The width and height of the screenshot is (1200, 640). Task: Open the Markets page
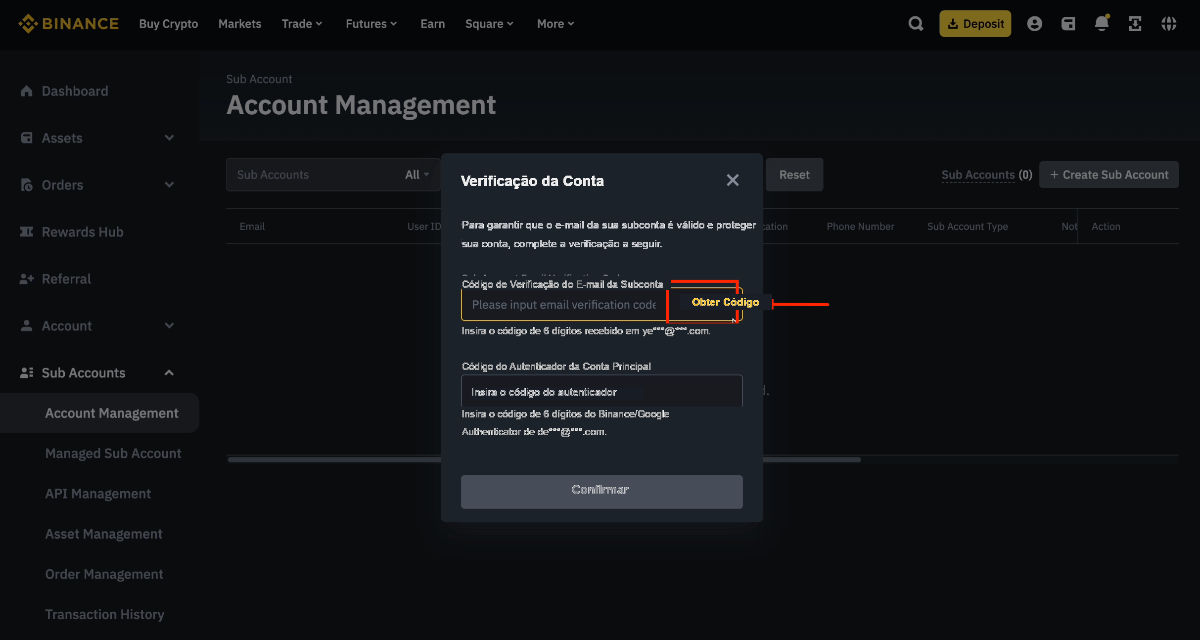tap(240, 24)
